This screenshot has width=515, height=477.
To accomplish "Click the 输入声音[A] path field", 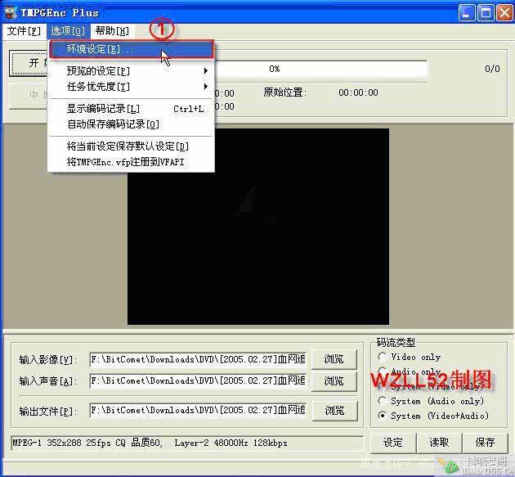I will pos(198,380).
